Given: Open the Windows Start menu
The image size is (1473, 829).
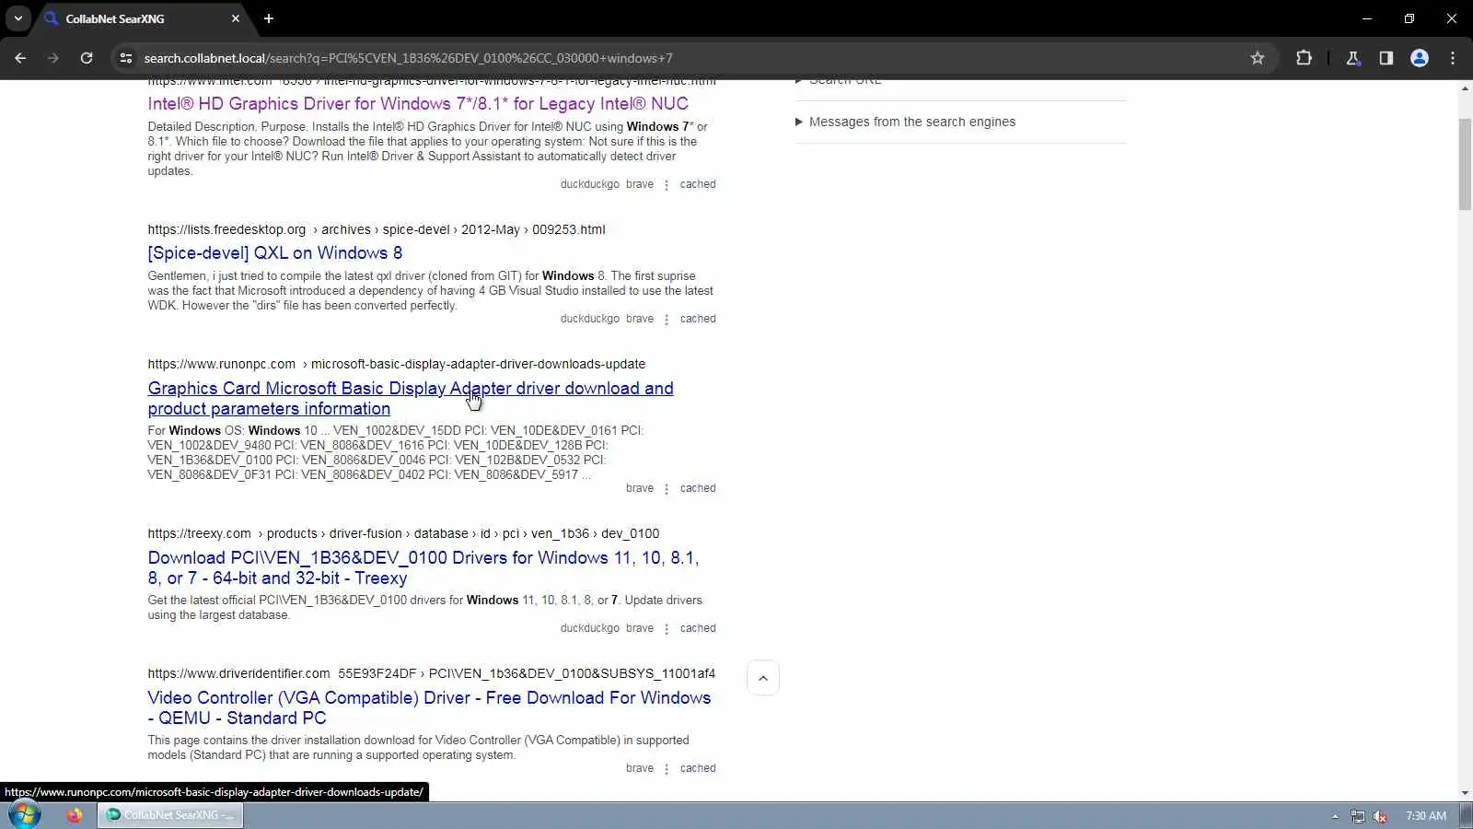Looking at the screenshot, I should point(25,815).
